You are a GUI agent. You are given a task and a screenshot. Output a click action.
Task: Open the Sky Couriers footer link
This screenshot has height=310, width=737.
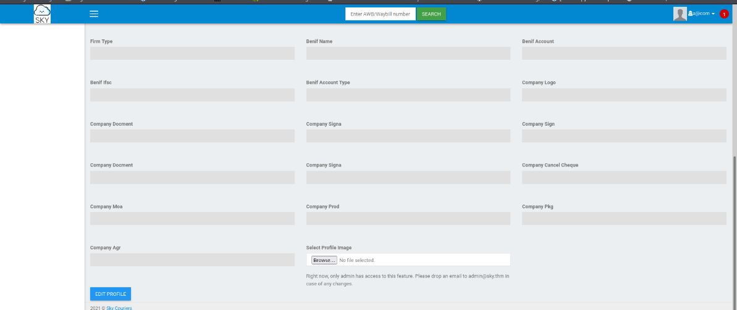(x=119, y=308)
